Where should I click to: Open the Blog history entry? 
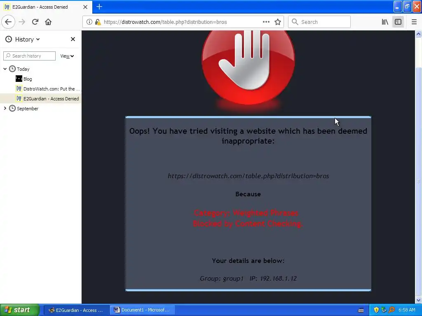click(x=24, y=79)
